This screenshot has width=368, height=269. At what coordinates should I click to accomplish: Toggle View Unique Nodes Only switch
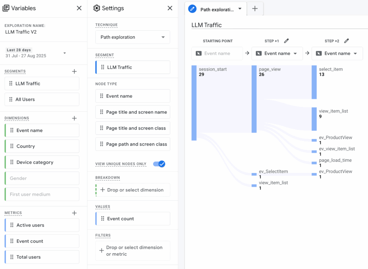[159, 164]
